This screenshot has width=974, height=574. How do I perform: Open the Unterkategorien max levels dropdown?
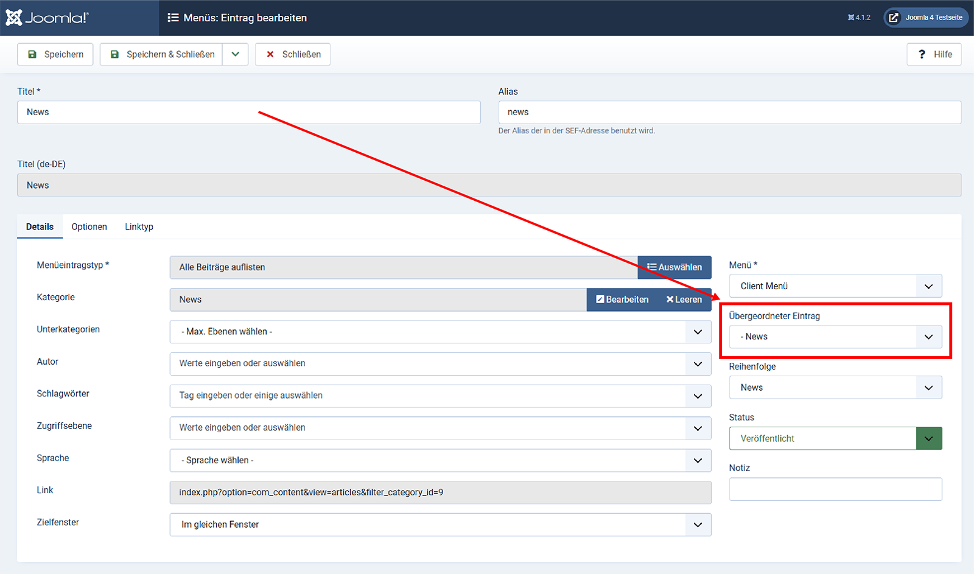(440, 332)
